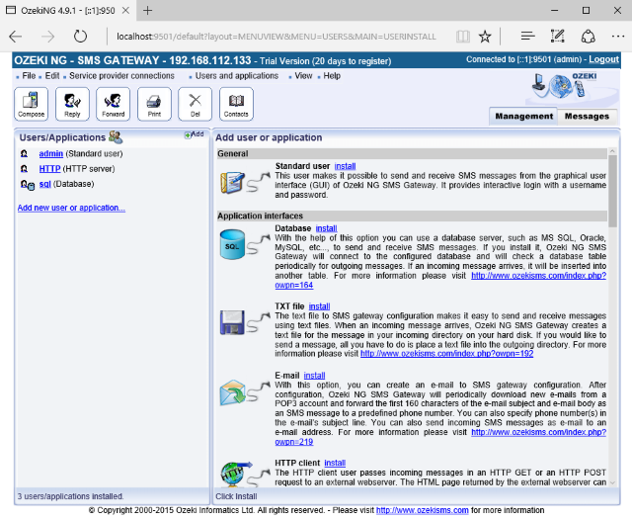This screenshot has height=520, width=632.
Task: Click the scrollbar down arrow
Action: [612, 482]
